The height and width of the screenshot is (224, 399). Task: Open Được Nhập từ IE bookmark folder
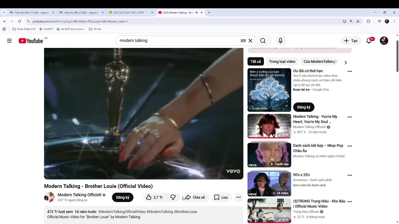[x=24, y=29]
